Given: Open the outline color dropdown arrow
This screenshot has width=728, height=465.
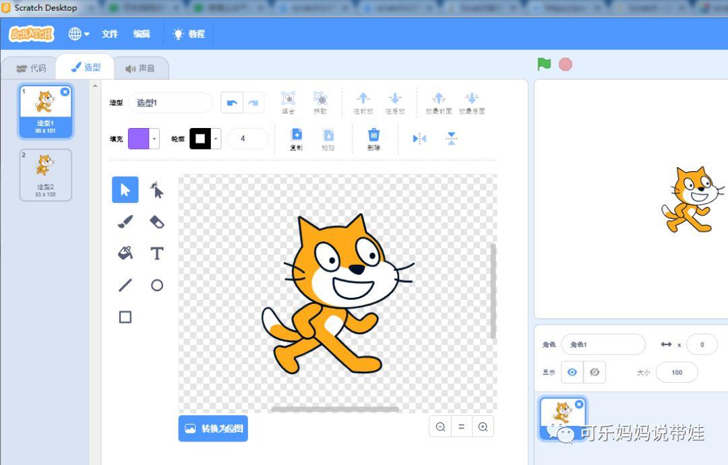Looking at the screenshot, I should point(216,138).
